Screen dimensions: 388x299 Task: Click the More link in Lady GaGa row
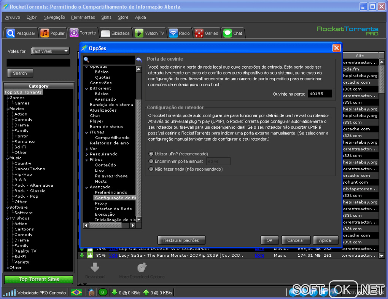pos(259,256)
